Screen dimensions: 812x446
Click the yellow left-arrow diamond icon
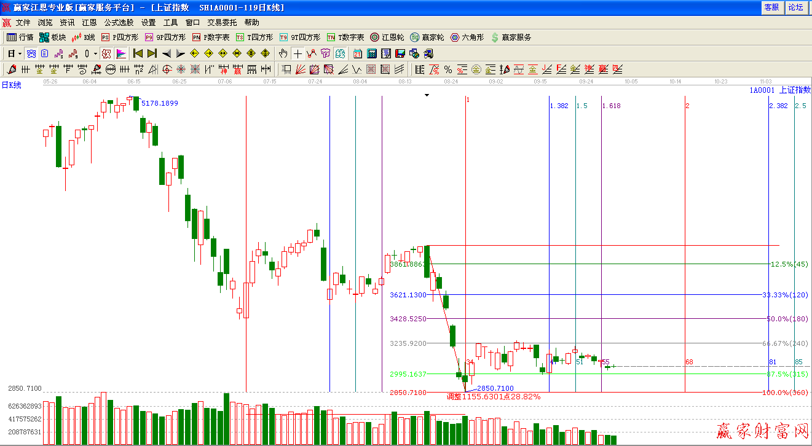[194, 53]
